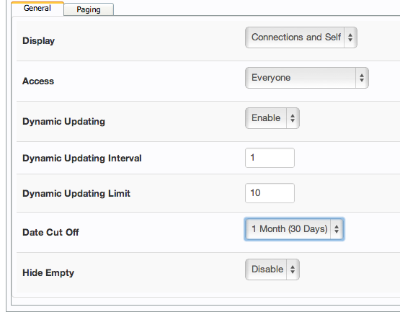This screenshot has height=312, width=400.
Task: Click arrows icon on 1 Month dropdown
Action: tap(337, 229)
